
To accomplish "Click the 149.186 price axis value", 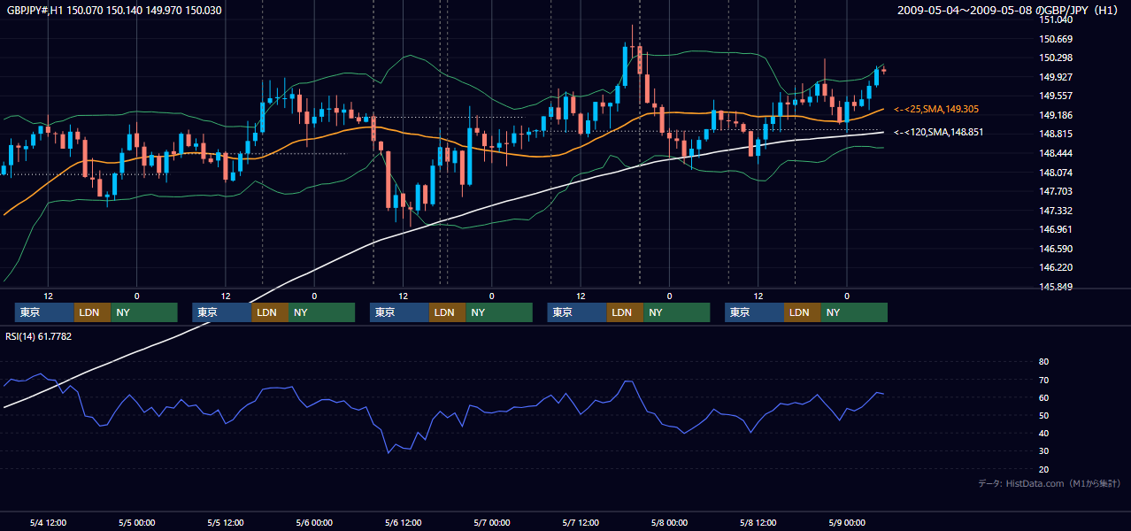I will pyautogui.click(x=1056, y=115).
